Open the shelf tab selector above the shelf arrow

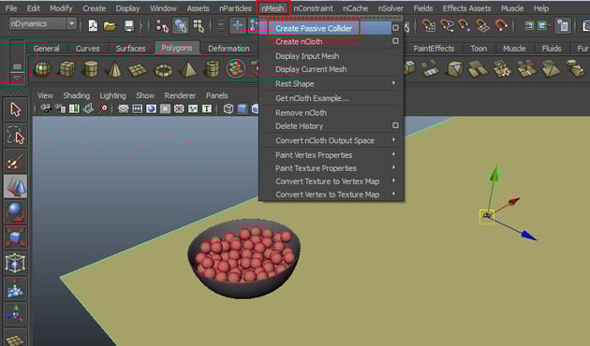click(x=17, y=67)
